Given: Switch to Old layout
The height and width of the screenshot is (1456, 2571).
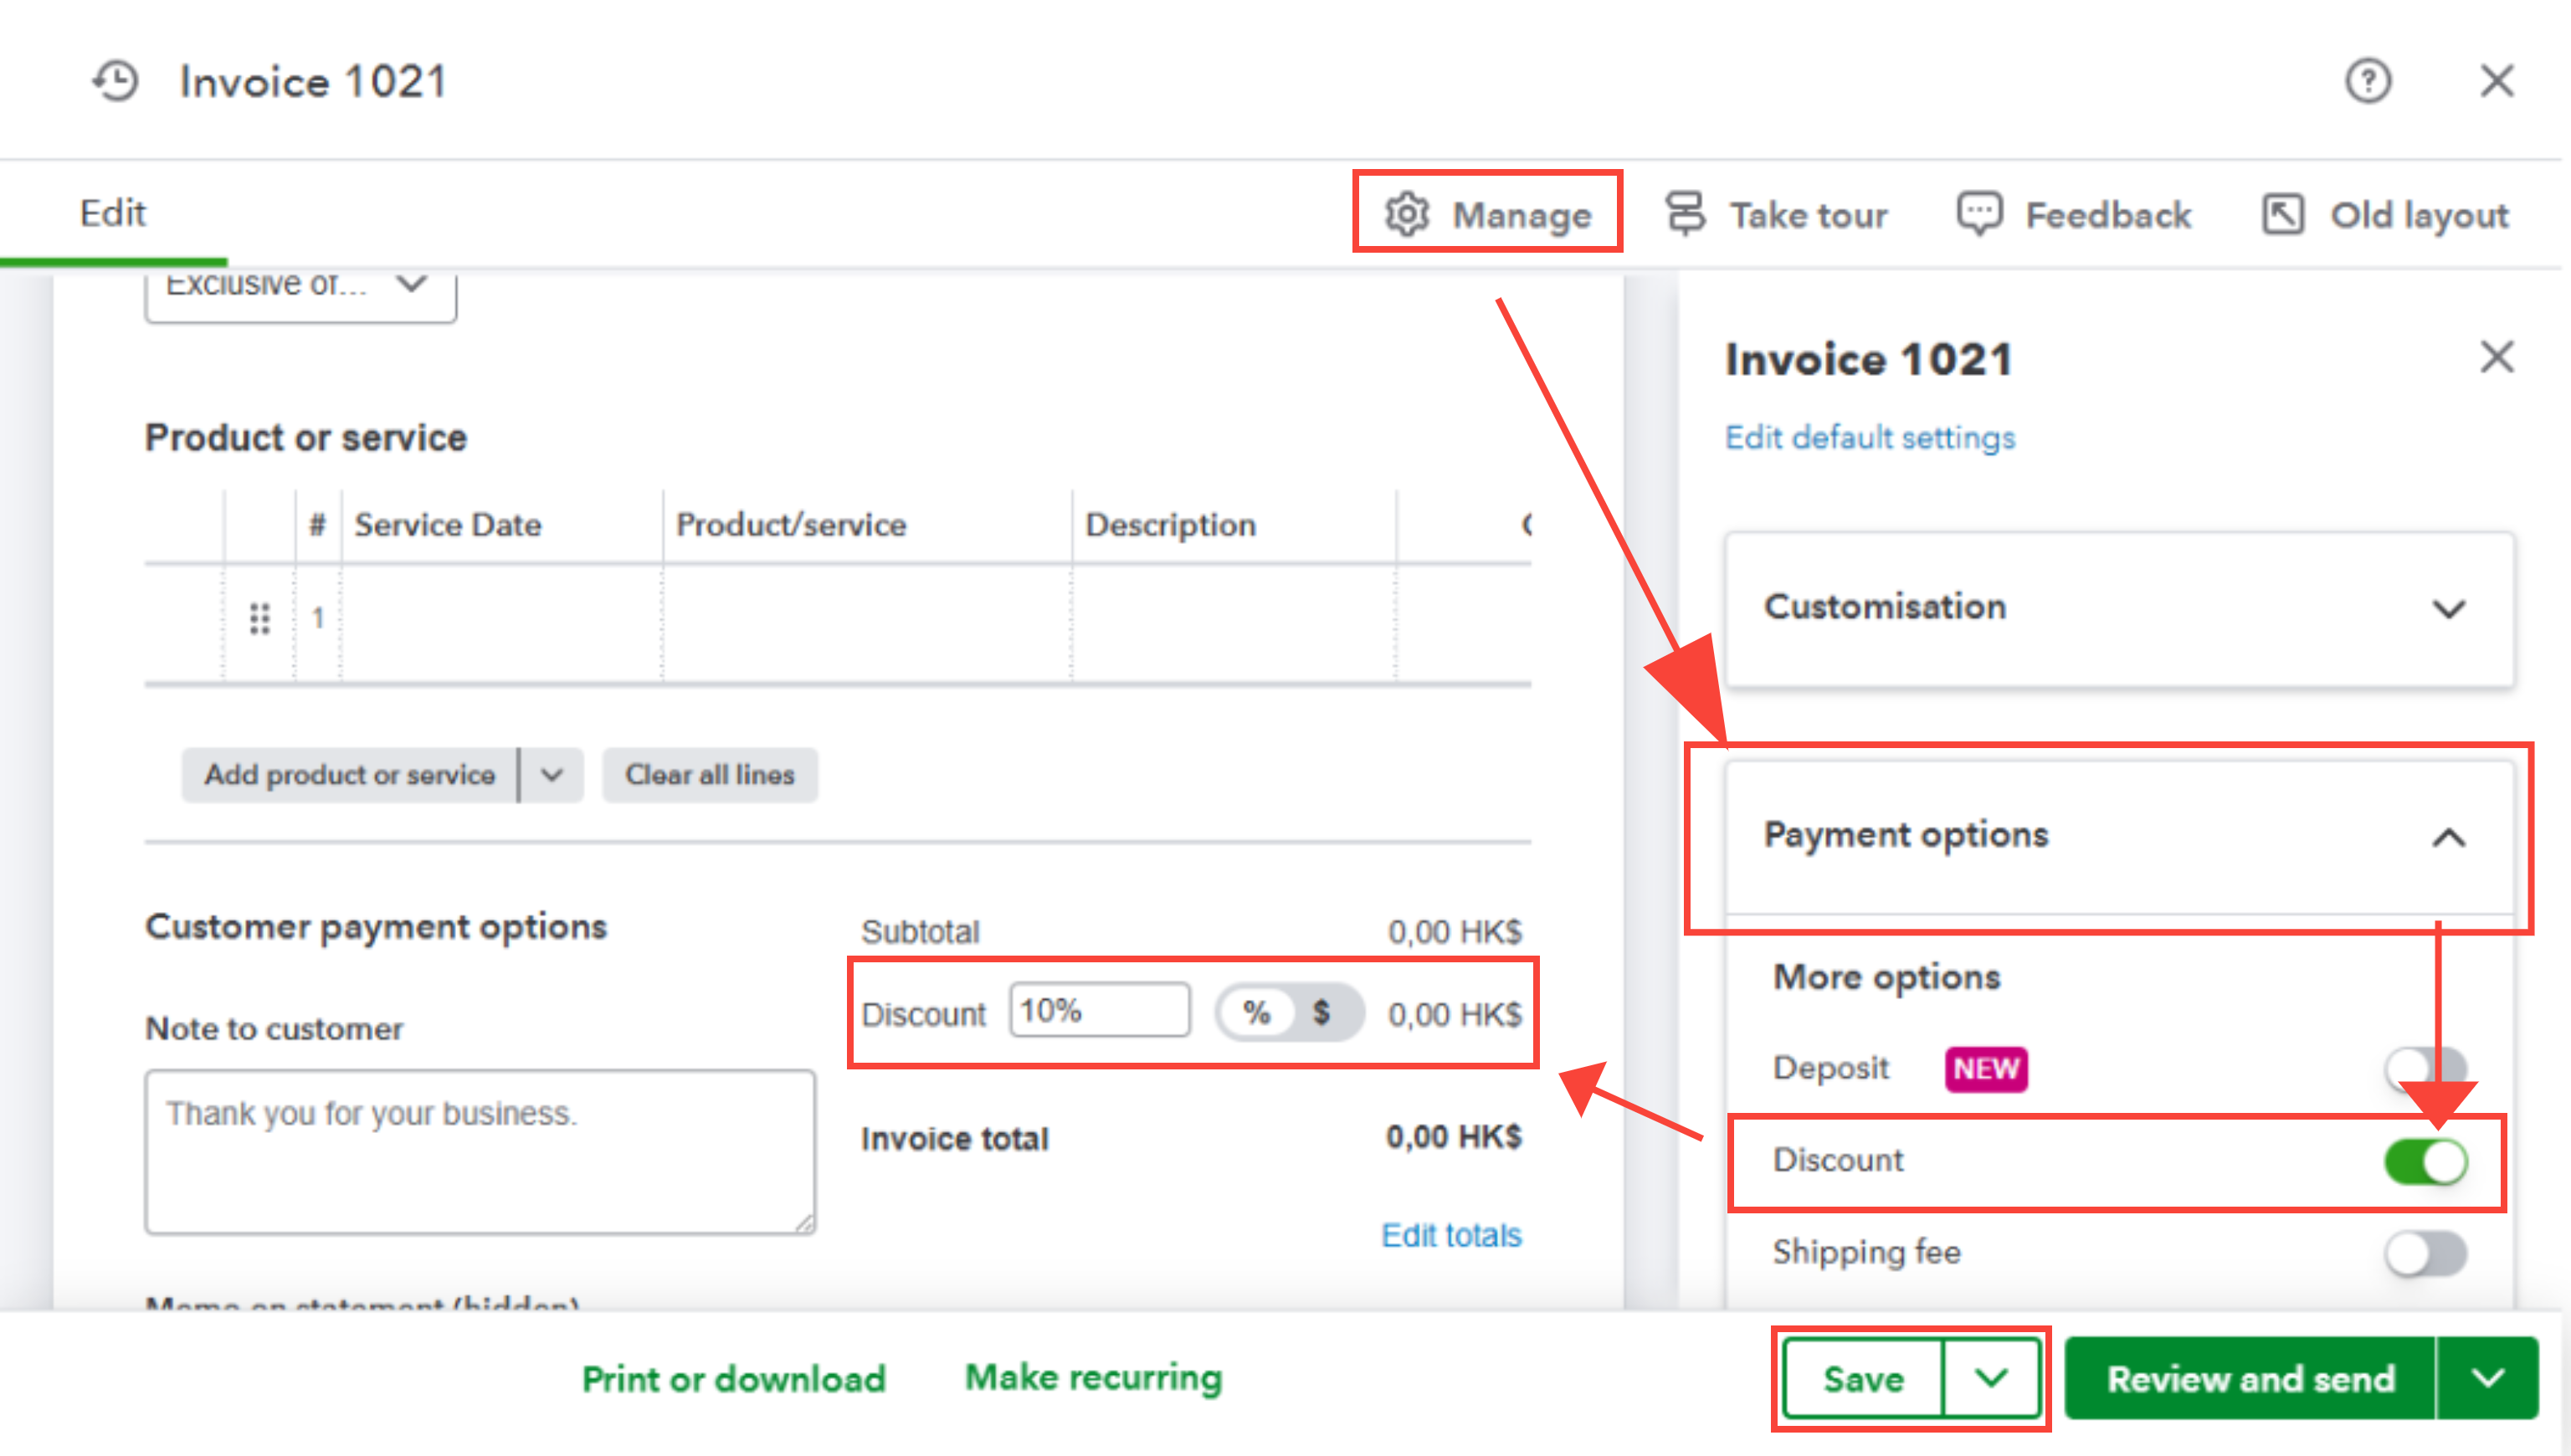Looking at the screenshot, I should (2385, 214).
